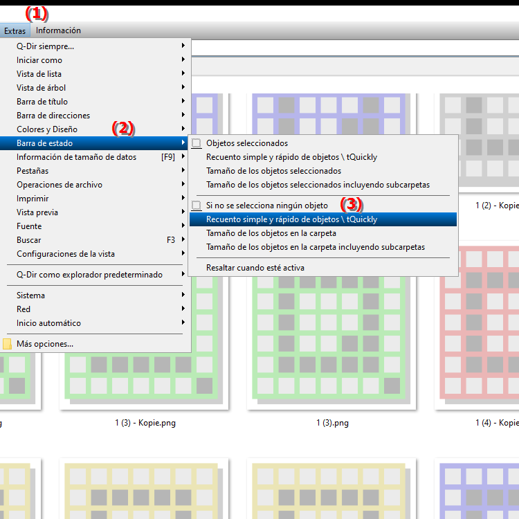This screenshot has height=519, width=519.
Task: Open Vista previa submenu
Action: click(x=95, y=212)
